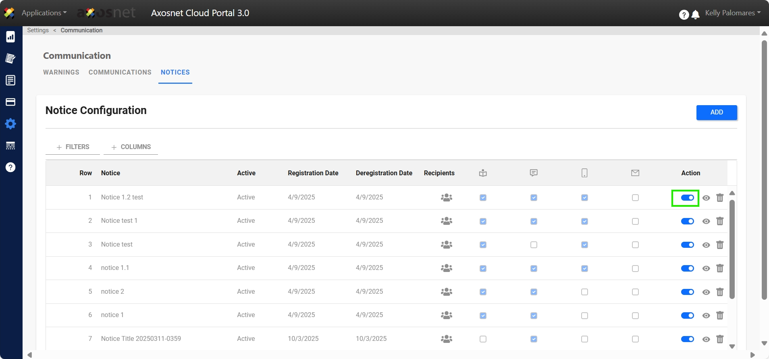View 'Notice test' details with eye icon
Screen dimensions: 769x359
[706, 245]
